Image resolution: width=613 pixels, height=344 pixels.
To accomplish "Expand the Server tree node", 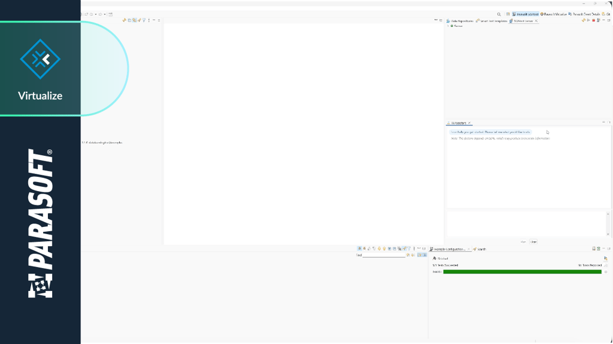I will pyautogui.click(x=448, y=26).
